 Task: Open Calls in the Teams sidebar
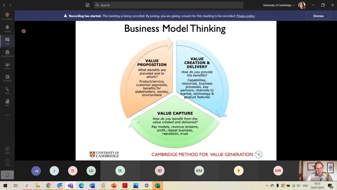[x=7, y=90]
